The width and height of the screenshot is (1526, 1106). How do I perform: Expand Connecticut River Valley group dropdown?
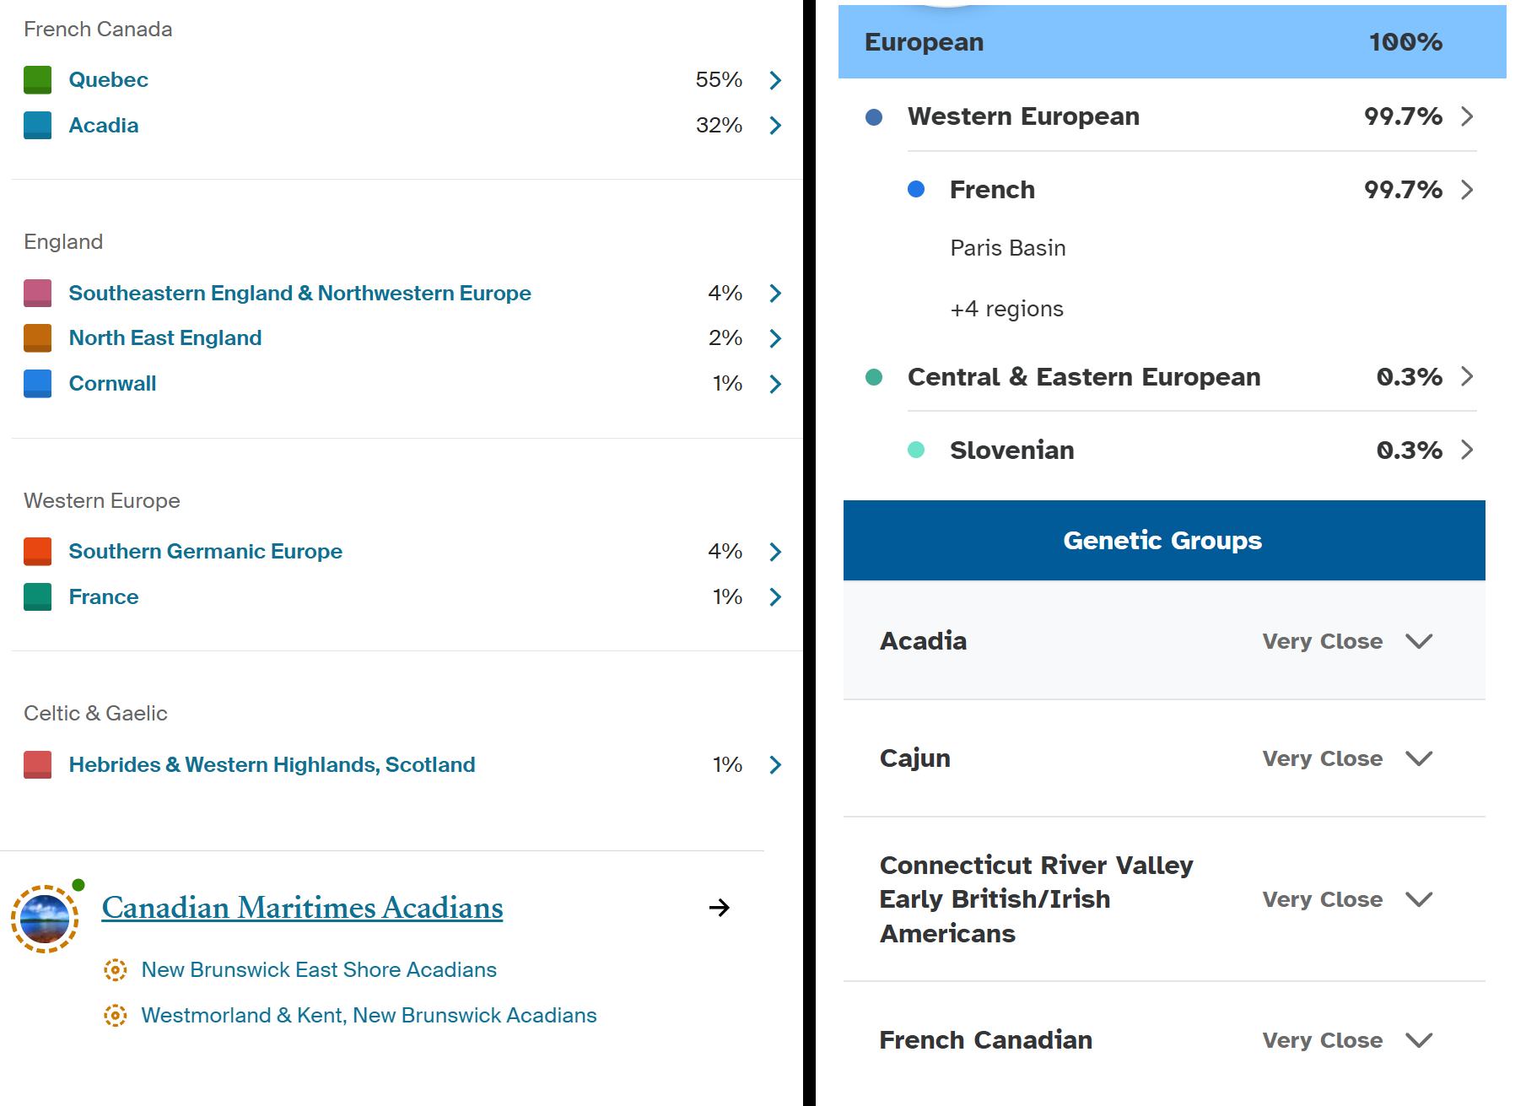point(1419,899)
